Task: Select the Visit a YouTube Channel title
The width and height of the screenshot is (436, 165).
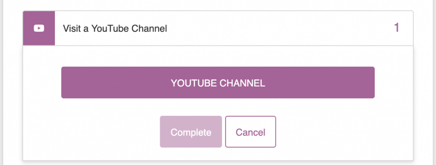Action: click(x=115, y=28)
